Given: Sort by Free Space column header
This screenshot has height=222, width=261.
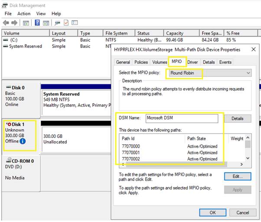Looking at the screenshot, I should [212, 33].
